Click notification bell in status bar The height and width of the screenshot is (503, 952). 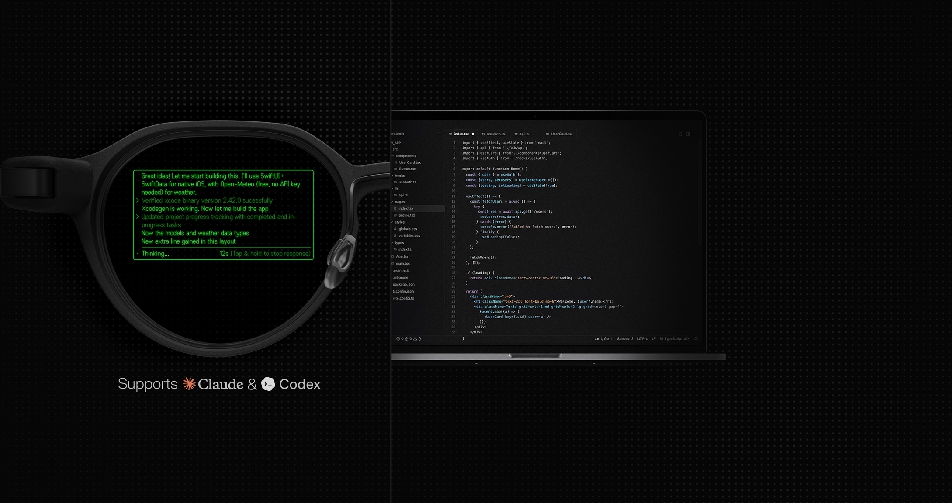tap(696, 339)
